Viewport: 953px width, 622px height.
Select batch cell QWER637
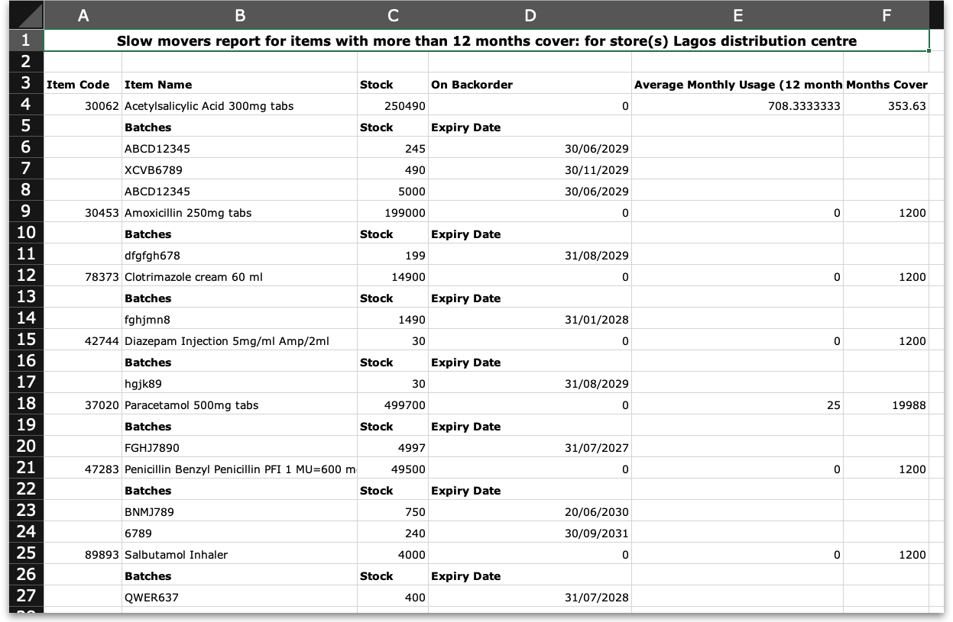pos(151,598)
